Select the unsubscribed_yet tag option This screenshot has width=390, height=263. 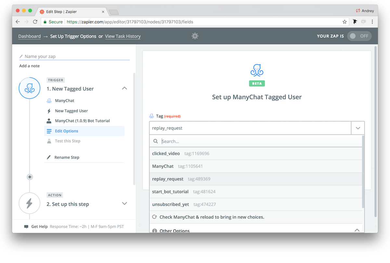255,204
